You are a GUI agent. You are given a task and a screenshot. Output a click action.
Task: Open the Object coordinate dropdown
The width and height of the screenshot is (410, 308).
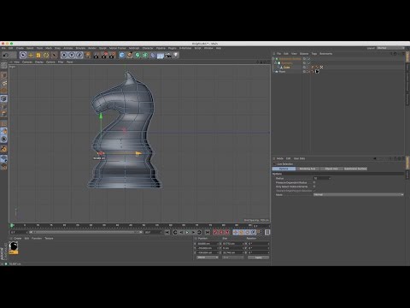[208, 258]
